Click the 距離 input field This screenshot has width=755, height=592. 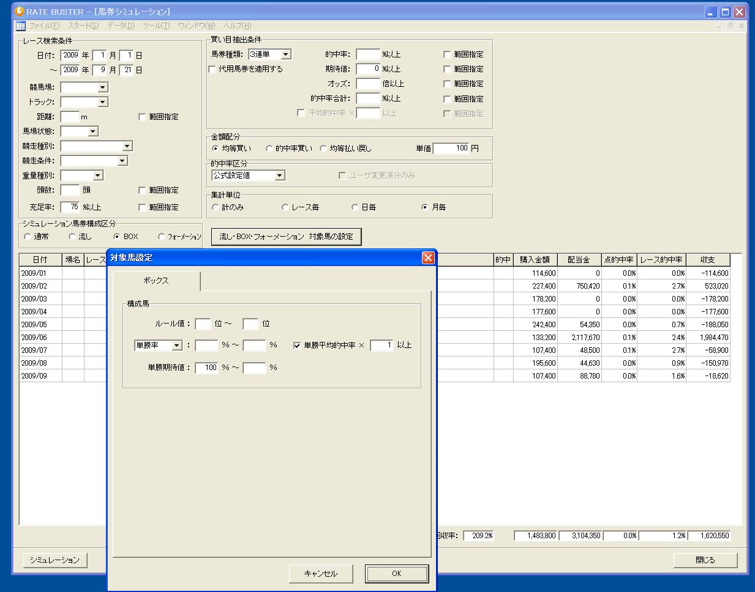click(70, 117)
